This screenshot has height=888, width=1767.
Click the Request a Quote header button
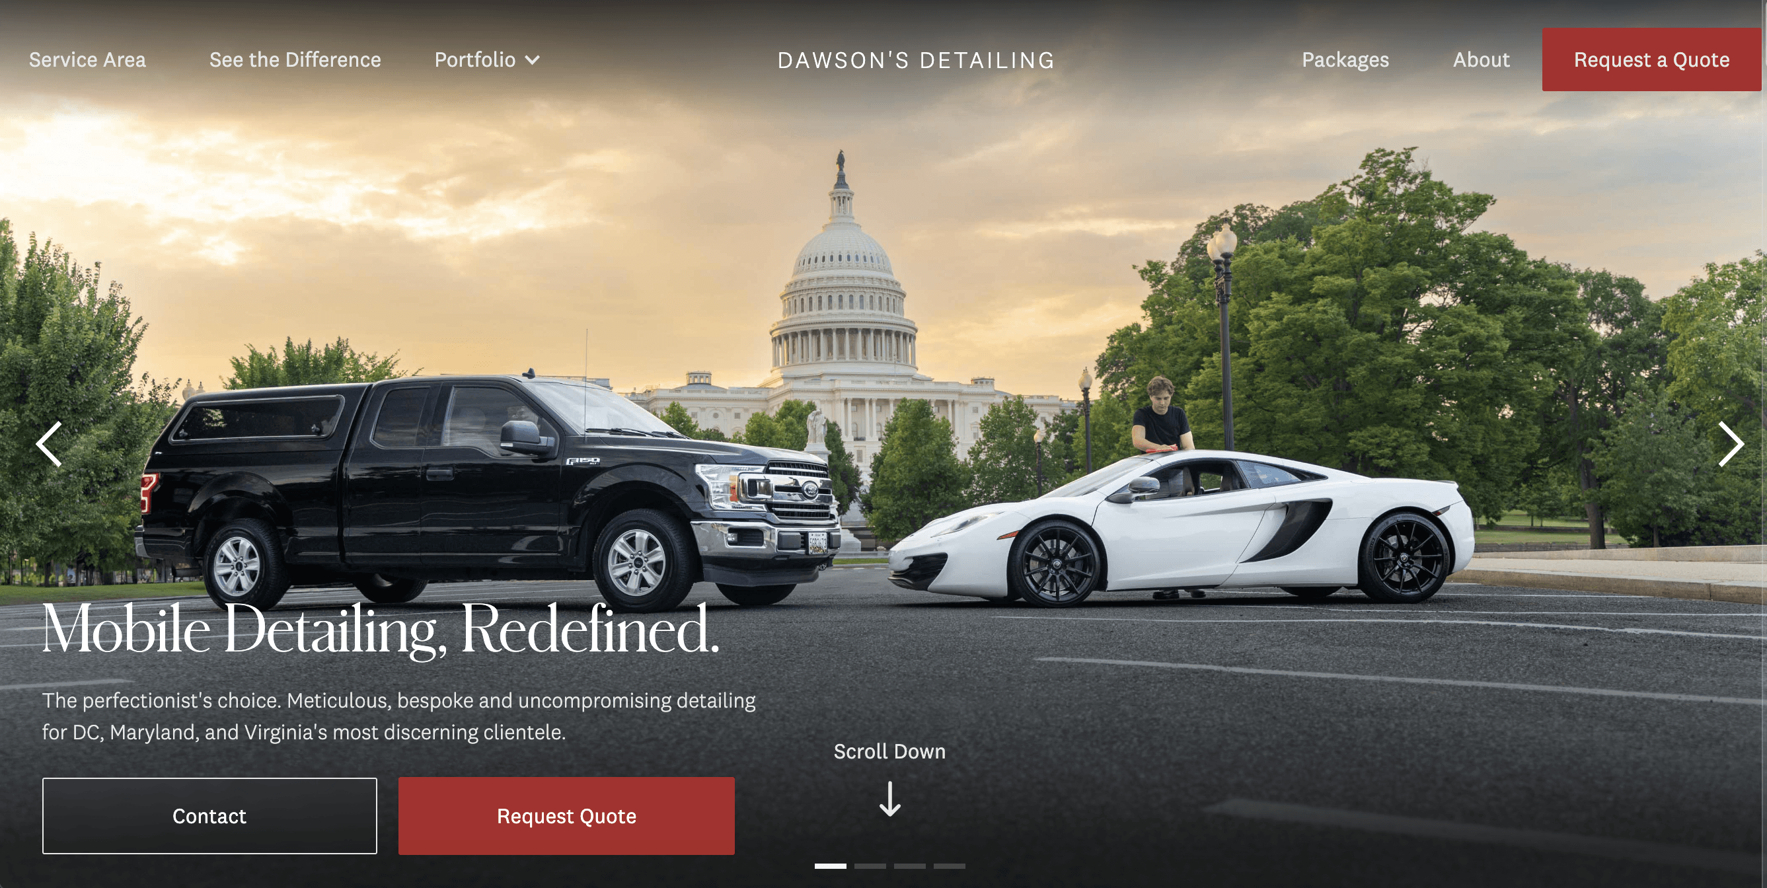[x=1651, y=59]
